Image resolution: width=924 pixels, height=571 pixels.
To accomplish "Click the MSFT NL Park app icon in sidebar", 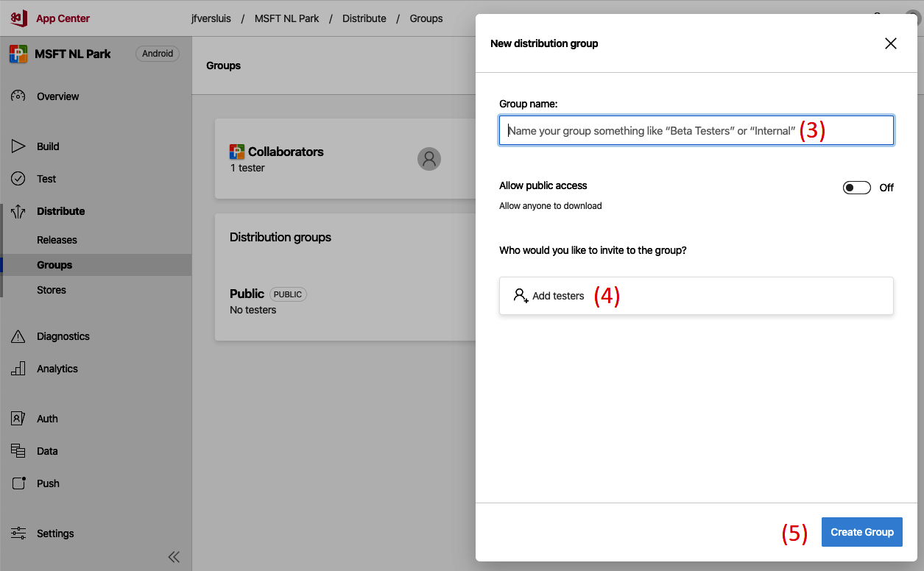I will [18, 54].
